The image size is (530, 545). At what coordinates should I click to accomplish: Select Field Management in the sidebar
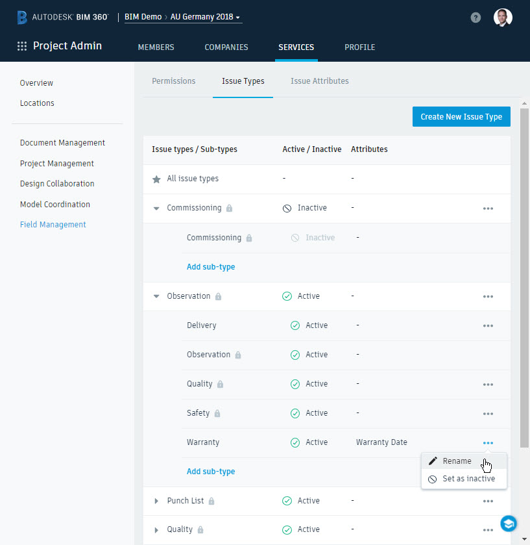54,224
